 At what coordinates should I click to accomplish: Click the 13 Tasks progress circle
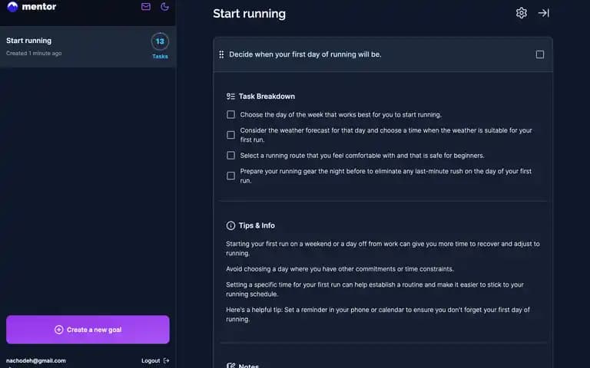(160, 41)
